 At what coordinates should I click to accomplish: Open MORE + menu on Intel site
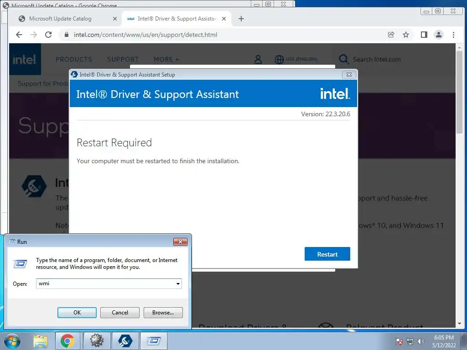tap(166, 59)
